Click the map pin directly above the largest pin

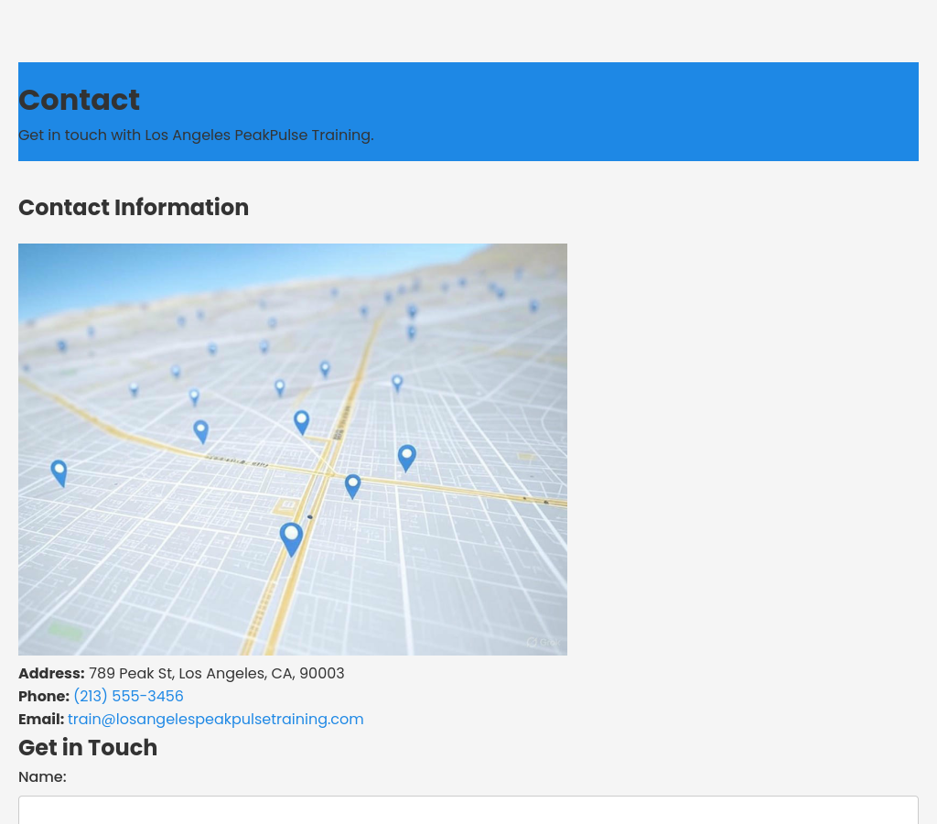[301, 421]
